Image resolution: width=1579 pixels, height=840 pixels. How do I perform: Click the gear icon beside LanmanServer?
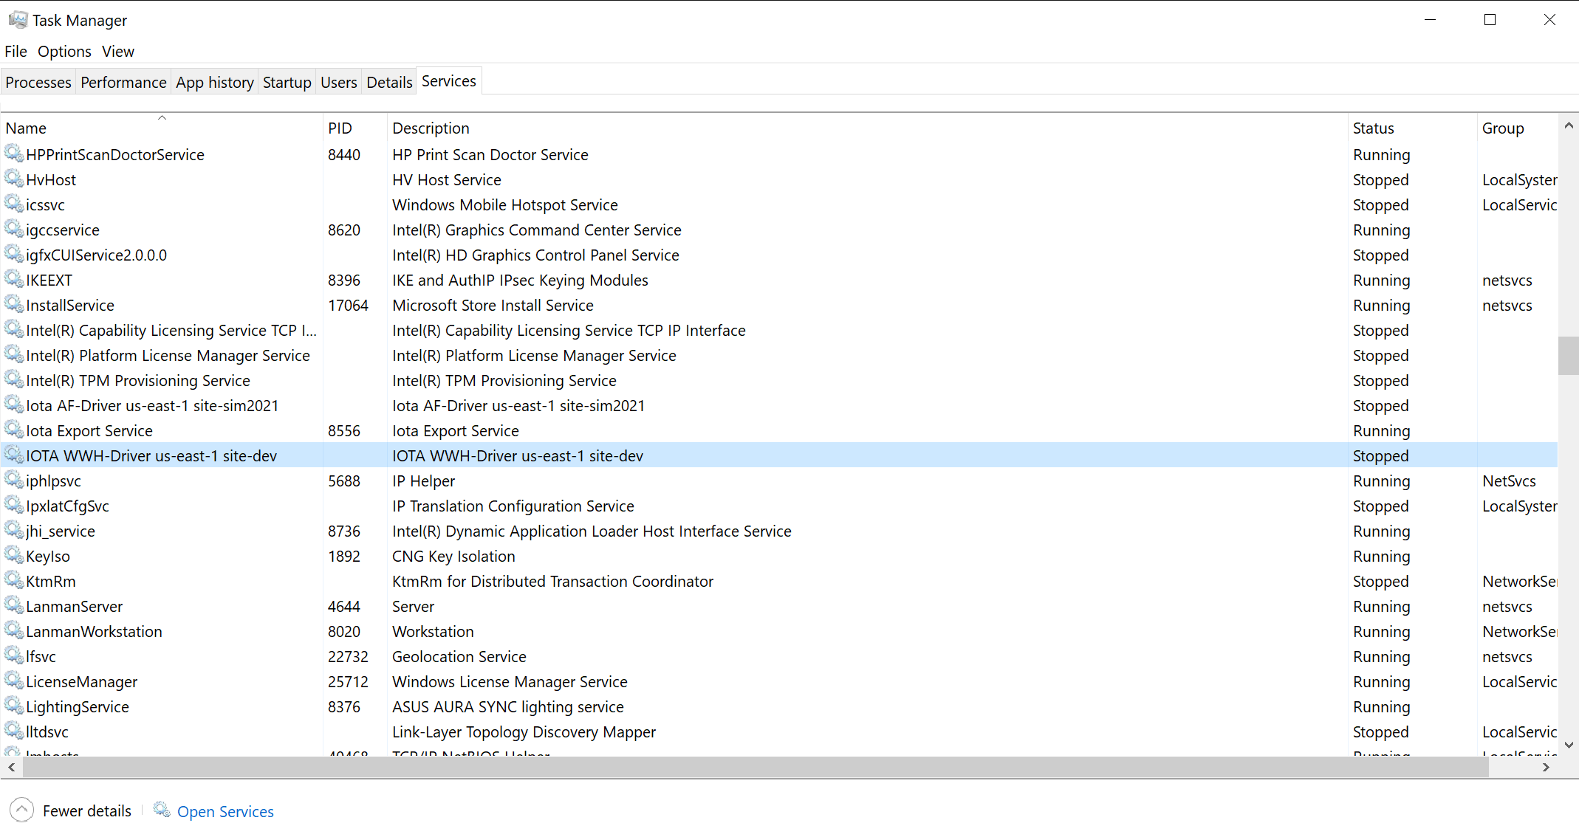pyautogui.click(x=14, y=605)
